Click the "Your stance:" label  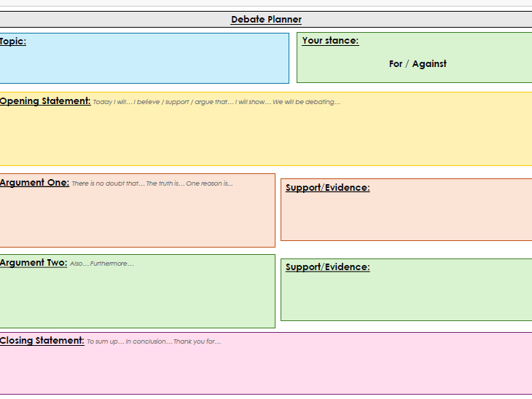(x=330, y=41)
